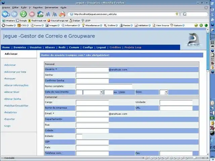Open the Editar menu
The width and height of the screenshot is (215, 161).
tap(15, 7)
